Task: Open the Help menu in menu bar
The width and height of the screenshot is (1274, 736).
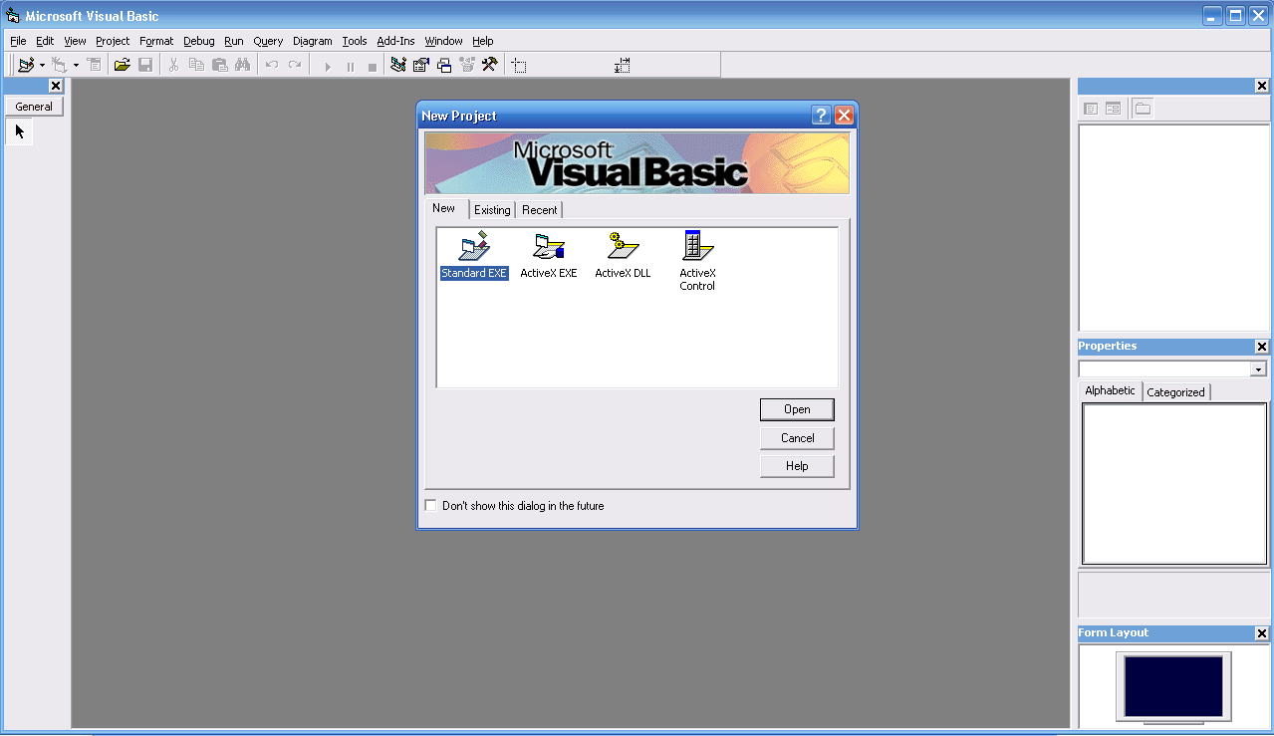Action: pyautogui.click(x=483, y=41)
